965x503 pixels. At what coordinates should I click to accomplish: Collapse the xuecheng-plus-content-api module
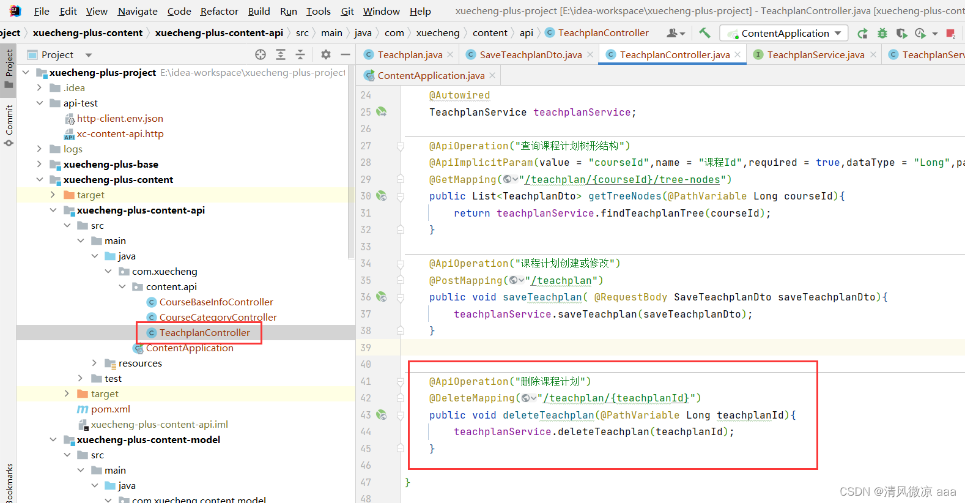coord(53,210)
